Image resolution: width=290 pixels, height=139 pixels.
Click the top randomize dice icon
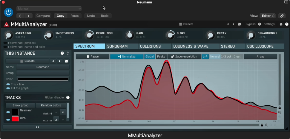(x=239, y=24)
